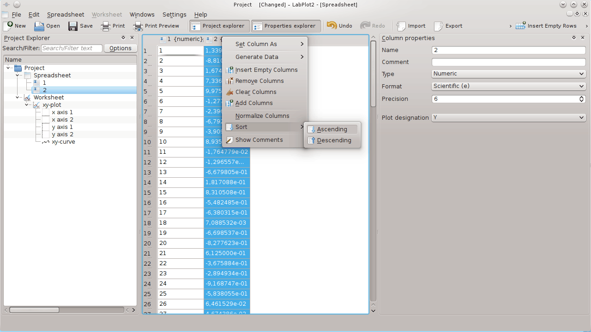Select Normalize Columns in context menu
The image size is (591, 332).
point(262,116)
